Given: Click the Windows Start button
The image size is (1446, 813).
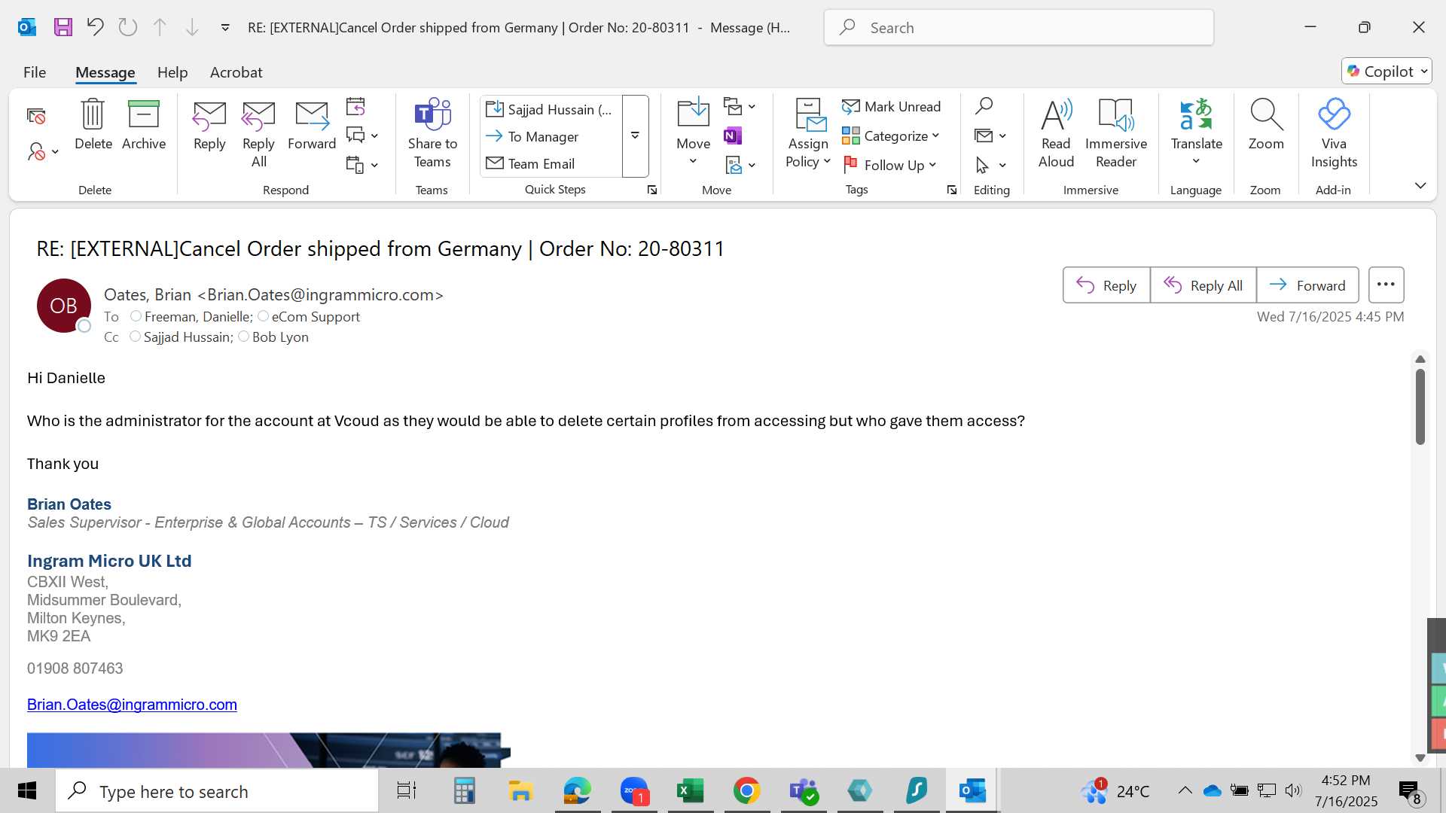Looking at the screenshot, I should (x=27, y=791).
